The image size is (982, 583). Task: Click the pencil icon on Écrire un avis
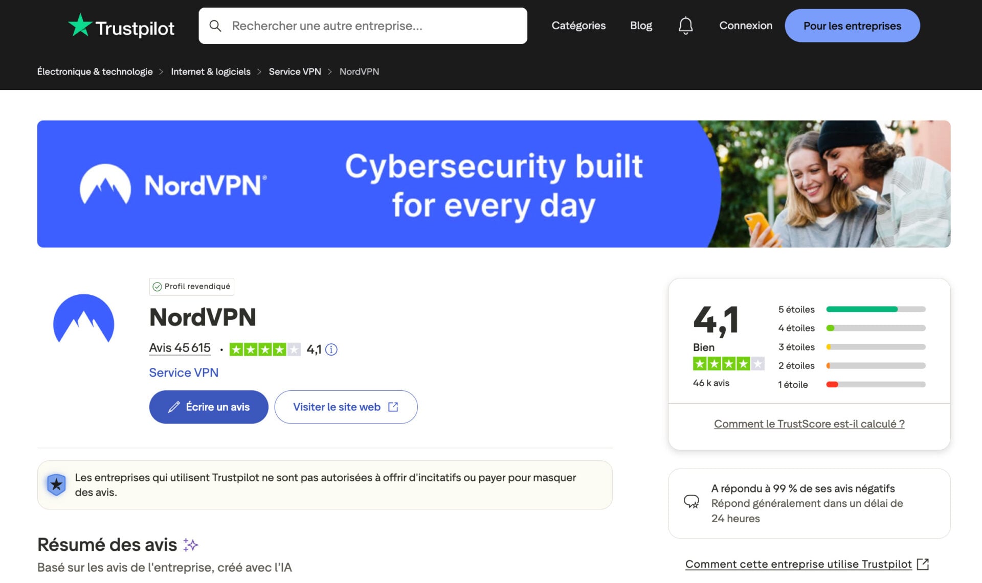tap(172, 407)
